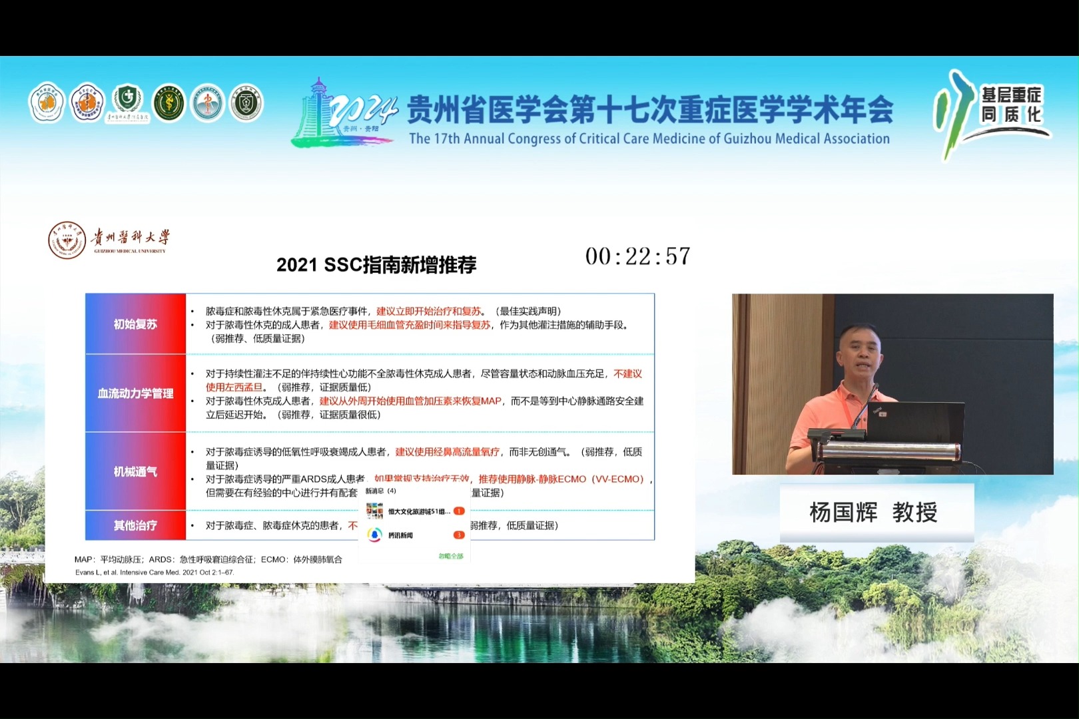Select the 初始复苏 category cell
The height and width of the screenshot is (719, 1079).
[x=136, y=324]
